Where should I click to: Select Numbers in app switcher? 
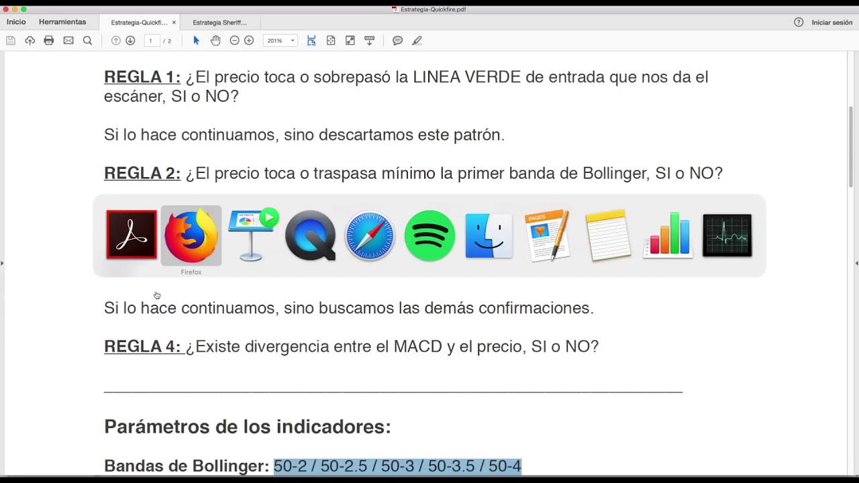[x=668, y=235]
